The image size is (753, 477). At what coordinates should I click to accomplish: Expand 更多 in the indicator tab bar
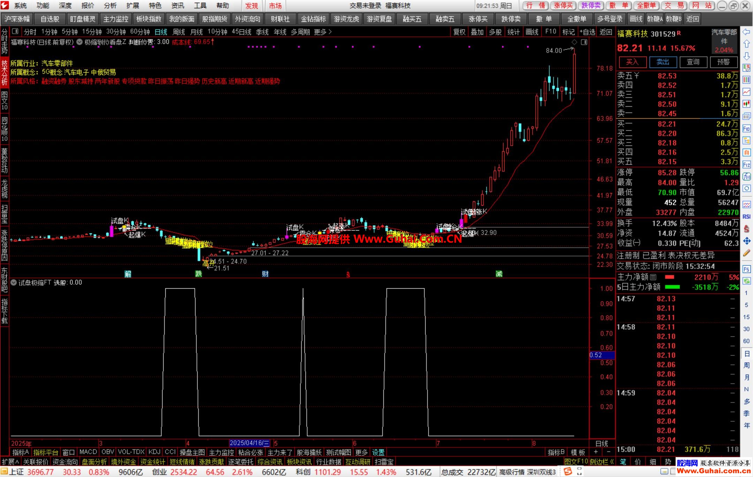tap(361, 452)
